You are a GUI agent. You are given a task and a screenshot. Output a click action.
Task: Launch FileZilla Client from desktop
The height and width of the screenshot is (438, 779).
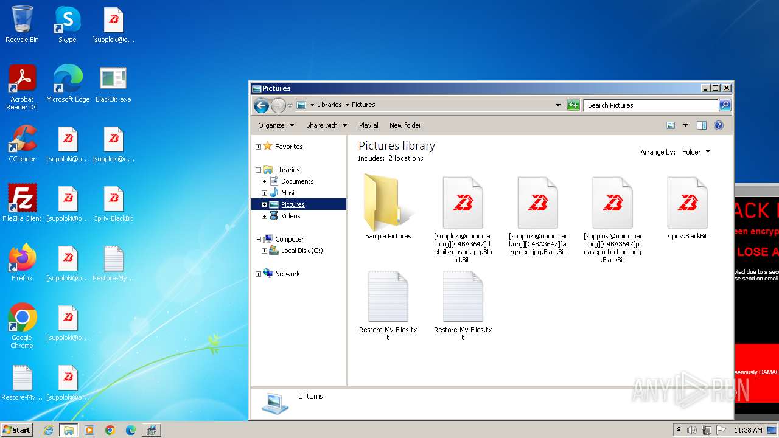(x=22, y=203)
